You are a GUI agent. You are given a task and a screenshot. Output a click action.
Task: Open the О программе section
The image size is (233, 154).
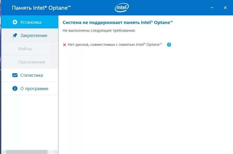point(30,88)
